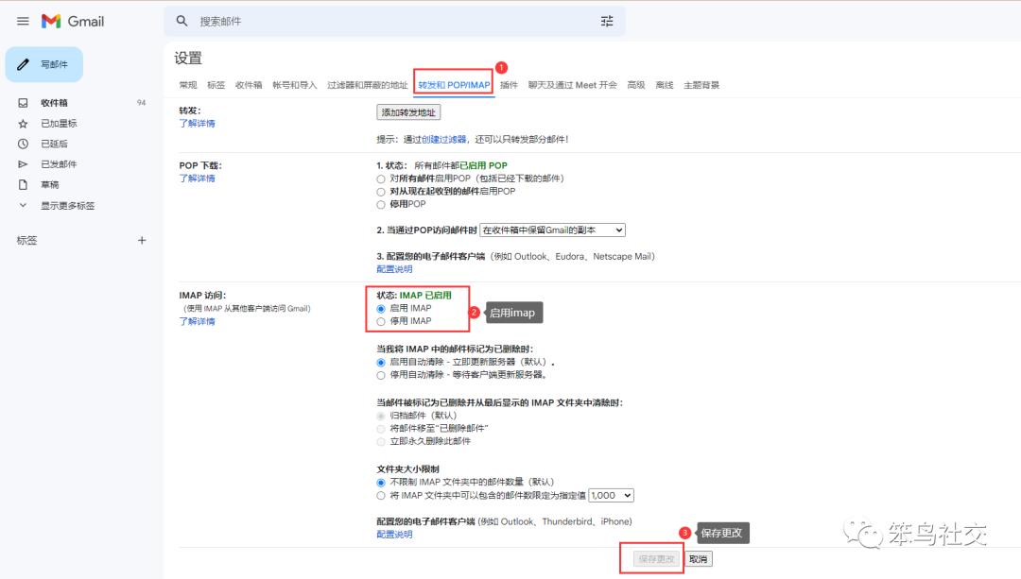1021x579 pixels.
Task: Open the main menu hamburger icon
Action: point(23,21)
